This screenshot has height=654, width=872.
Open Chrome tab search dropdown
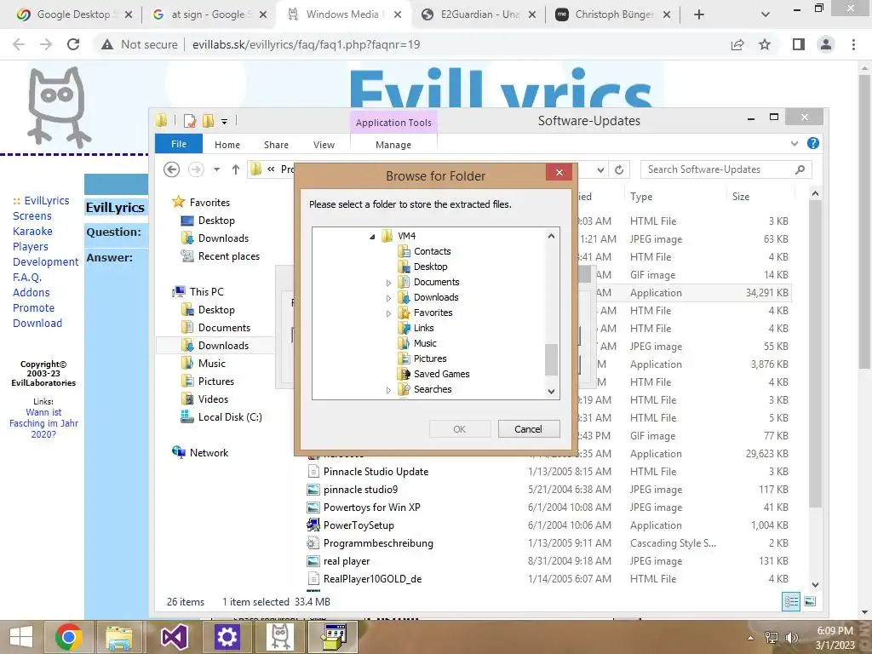[x=766, y=14]
